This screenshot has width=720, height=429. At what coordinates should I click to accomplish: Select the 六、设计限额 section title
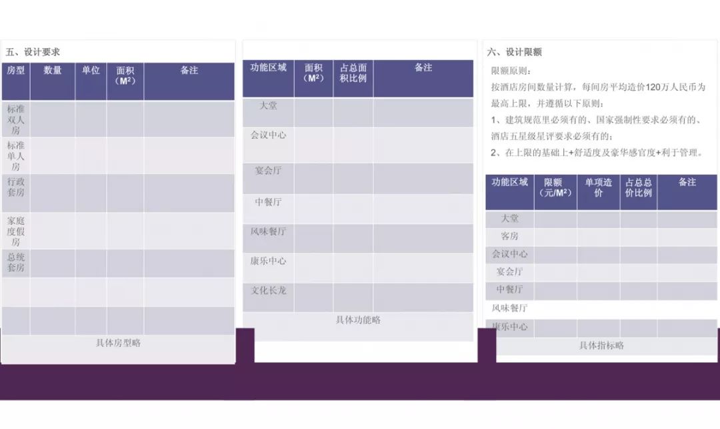tap(517, 52)
